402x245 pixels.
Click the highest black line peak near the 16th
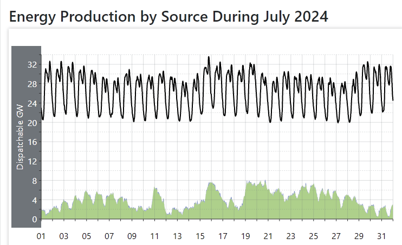(x=209, y=57)
